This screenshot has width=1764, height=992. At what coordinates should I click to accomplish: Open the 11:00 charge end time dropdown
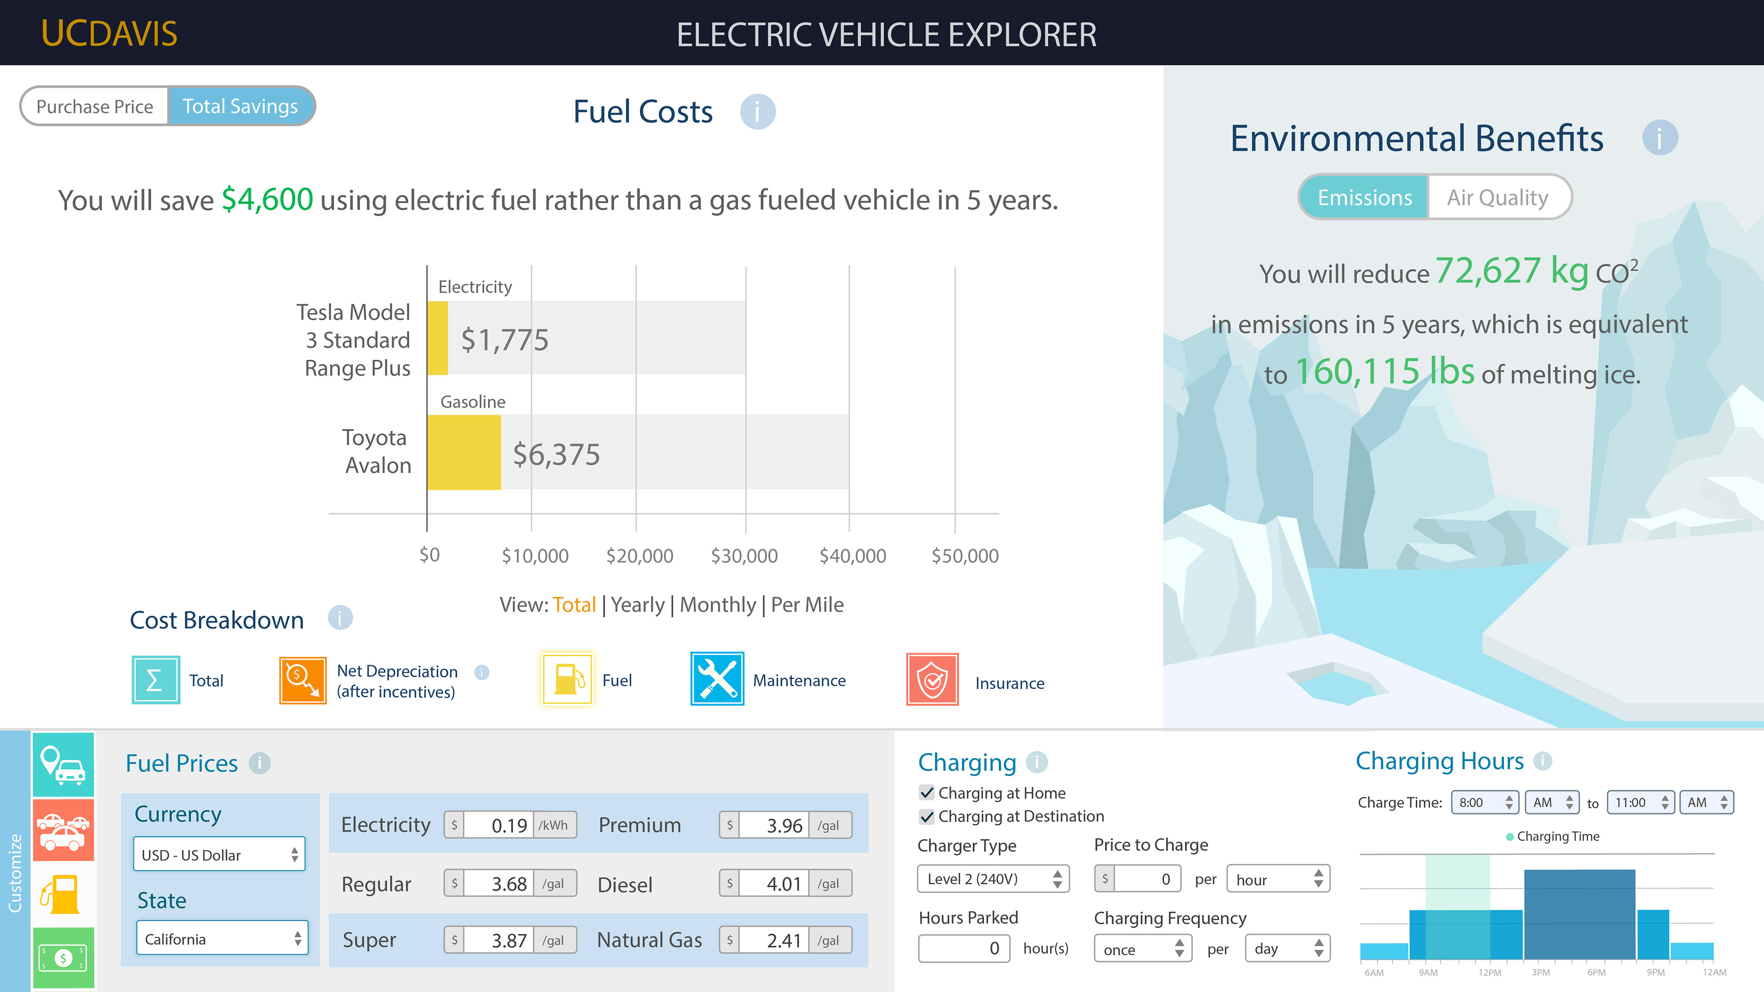1641,802
